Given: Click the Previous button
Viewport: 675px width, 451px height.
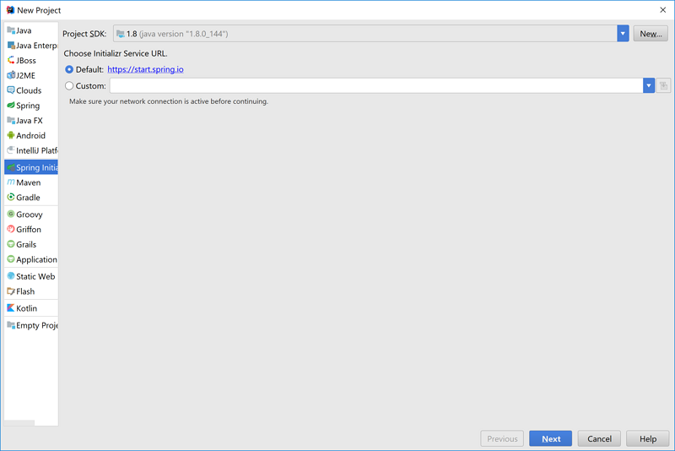Looking at the screenshot, I should 502,438.
